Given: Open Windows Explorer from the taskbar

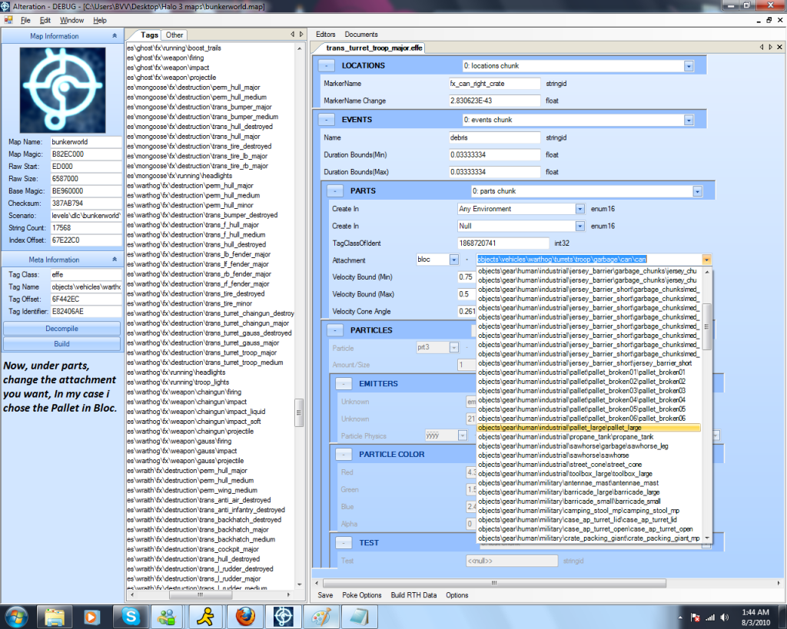Looking at the screenshot, I should 55,617.
